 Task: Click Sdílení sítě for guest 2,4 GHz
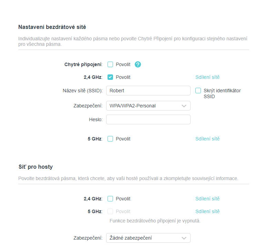click(207, 199)
